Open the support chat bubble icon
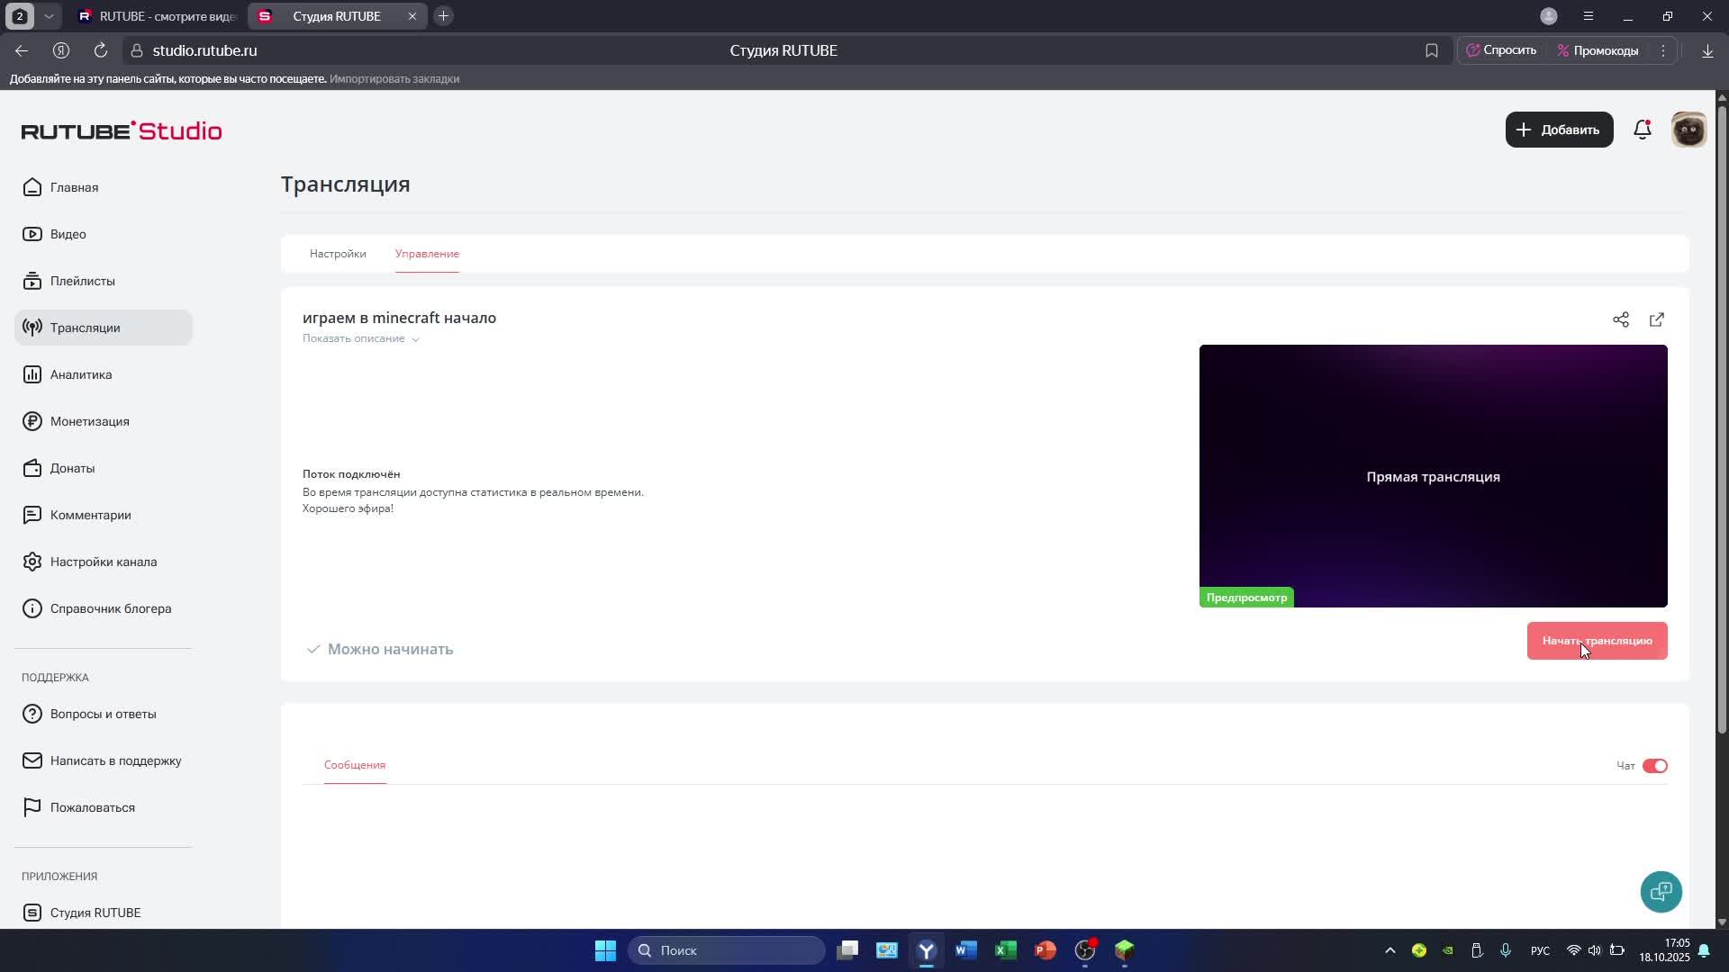This screenshot has width=1729, height=972. 1661,892
